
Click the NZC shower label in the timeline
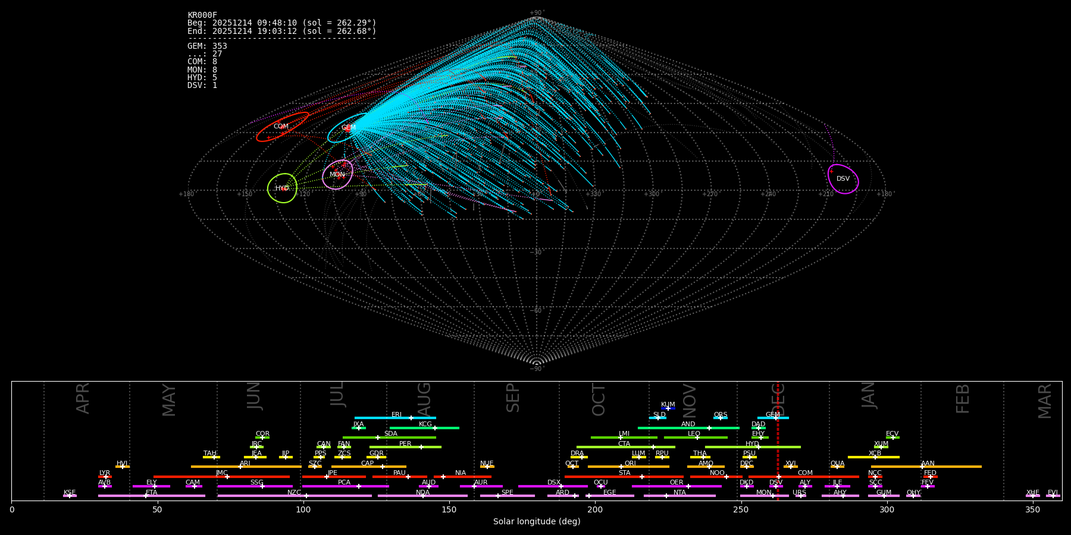(294, 493)
